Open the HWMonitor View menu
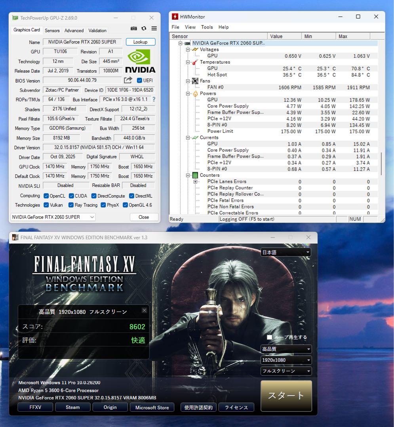 coord(190,27)
